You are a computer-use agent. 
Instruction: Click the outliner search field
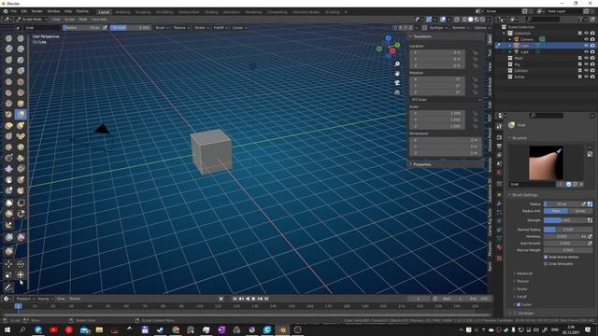543,19
